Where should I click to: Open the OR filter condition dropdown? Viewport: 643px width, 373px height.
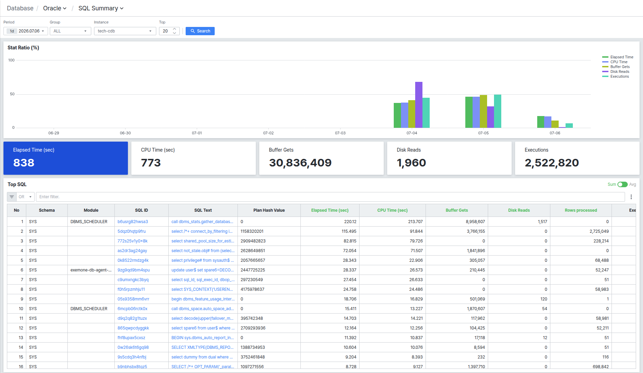(26, 197)
